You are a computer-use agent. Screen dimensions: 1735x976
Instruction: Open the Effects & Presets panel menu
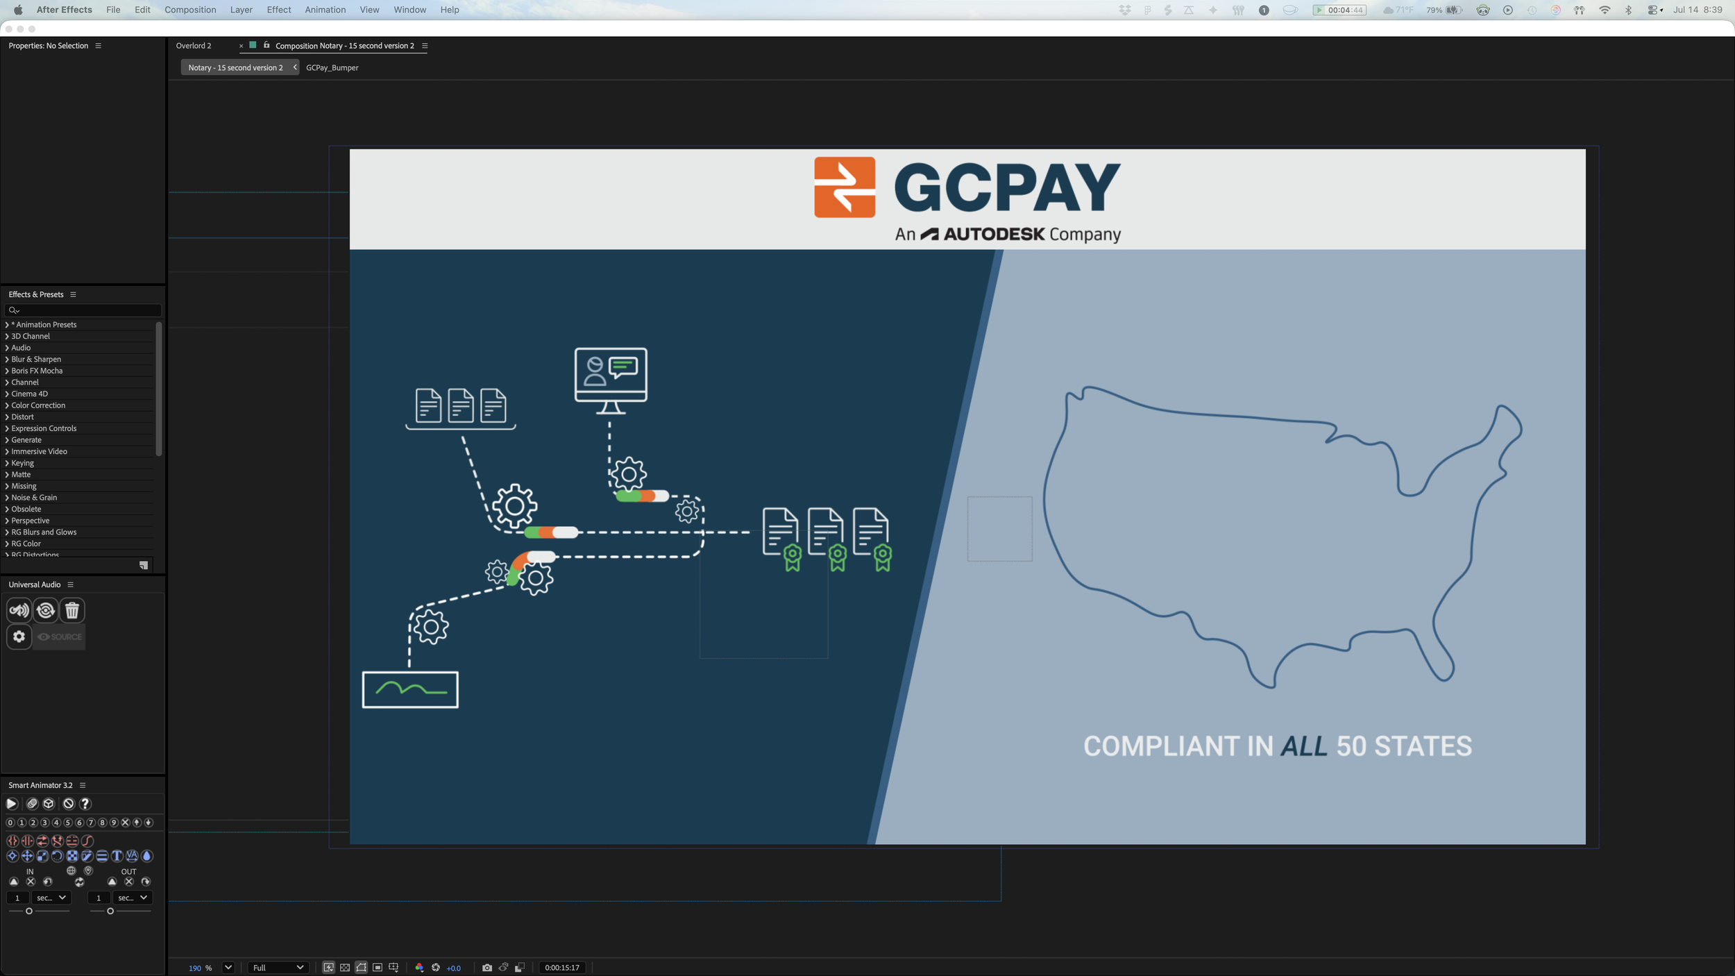73,294
